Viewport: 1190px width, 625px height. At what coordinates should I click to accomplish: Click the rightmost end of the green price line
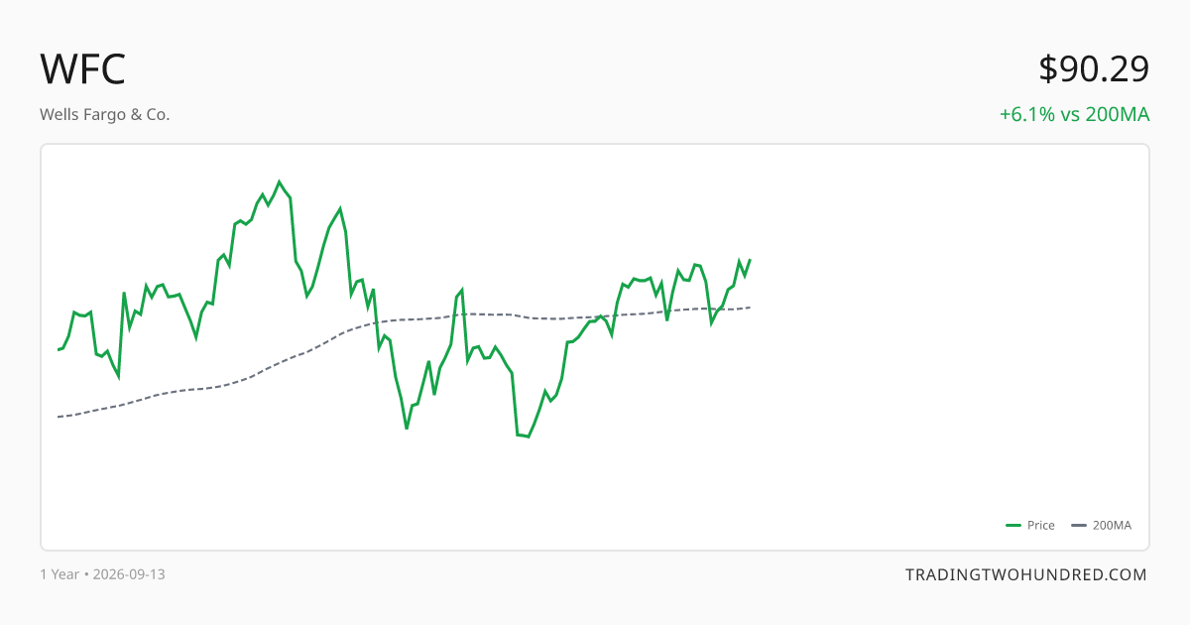[750, 260]
